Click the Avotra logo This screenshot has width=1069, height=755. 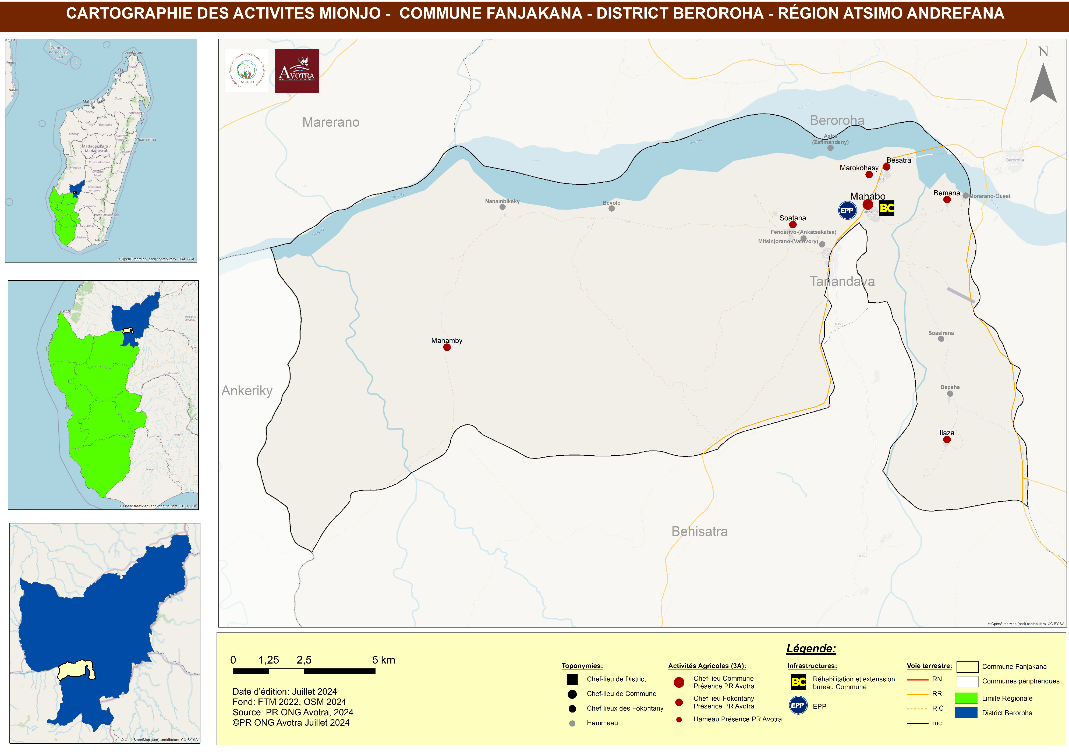tap(297, 71)
